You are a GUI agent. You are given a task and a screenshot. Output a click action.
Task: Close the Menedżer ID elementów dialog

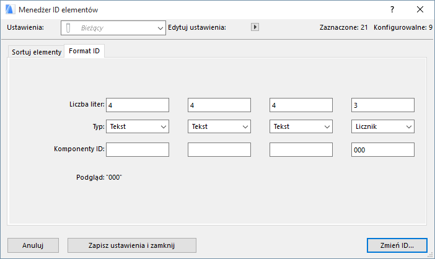420,10
